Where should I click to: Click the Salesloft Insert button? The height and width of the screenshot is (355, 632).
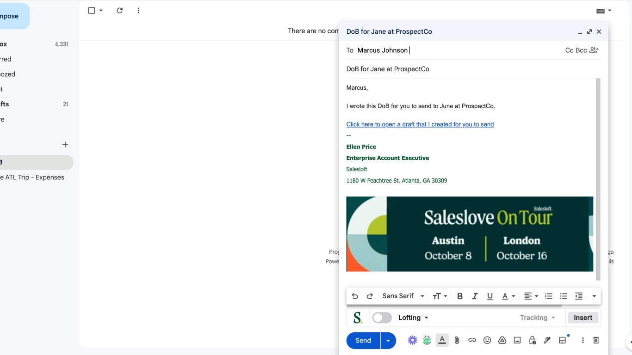583,318
